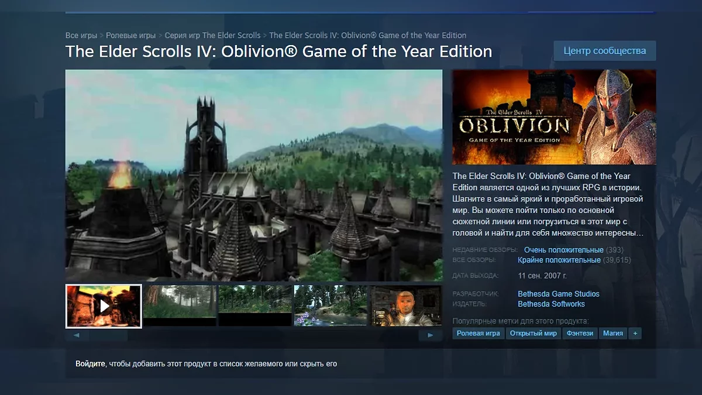The height and width of the screenshot is (395, 702).
Task: Select the Открытый мир tag
Action: point(533,334)
